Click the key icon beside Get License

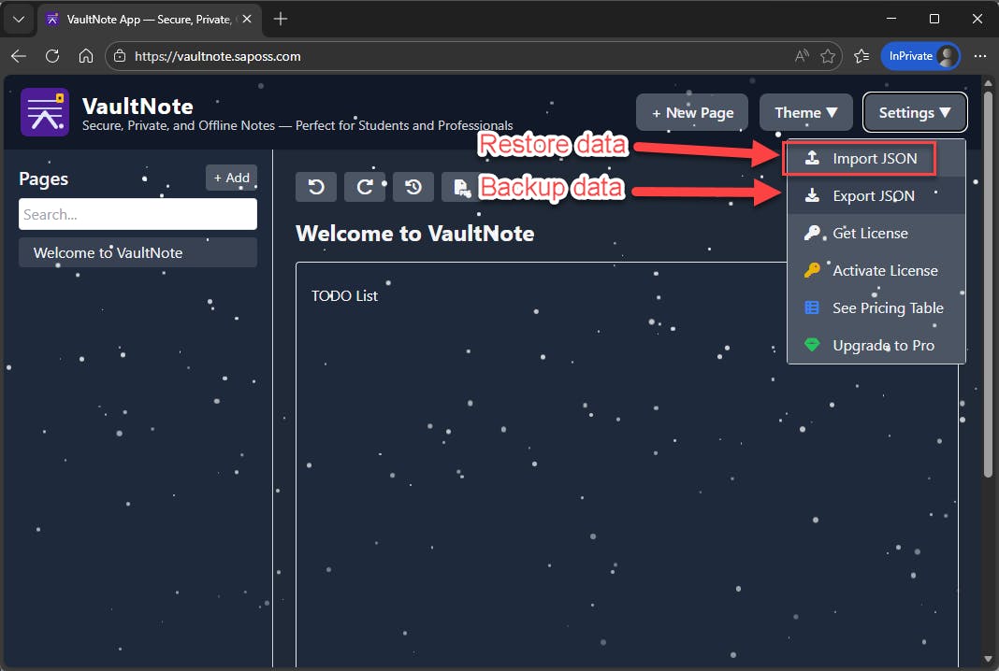812,233
